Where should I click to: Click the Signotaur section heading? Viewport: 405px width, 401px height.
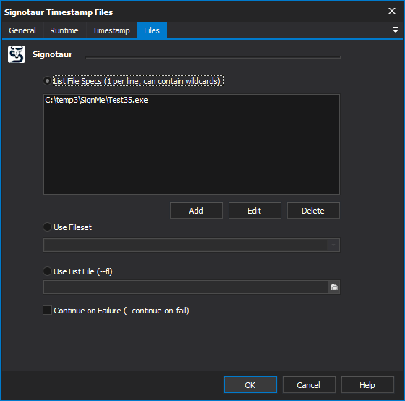point(52,54)
